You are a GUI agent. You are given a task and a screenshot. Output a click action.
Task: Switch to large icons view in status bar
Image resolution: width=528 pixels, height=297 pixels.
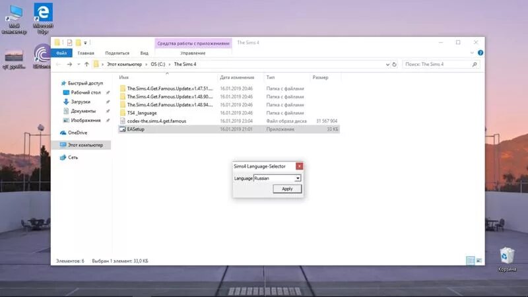[479, 261]
